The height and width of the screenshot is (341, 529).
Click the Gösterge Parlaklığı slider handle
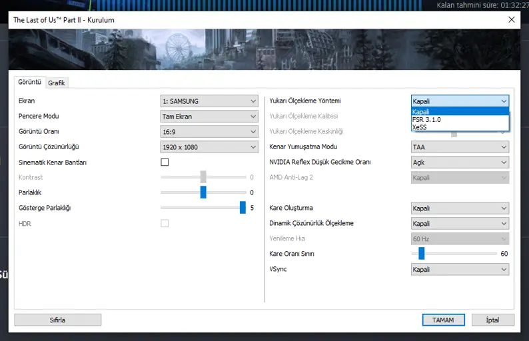point(243,207)
